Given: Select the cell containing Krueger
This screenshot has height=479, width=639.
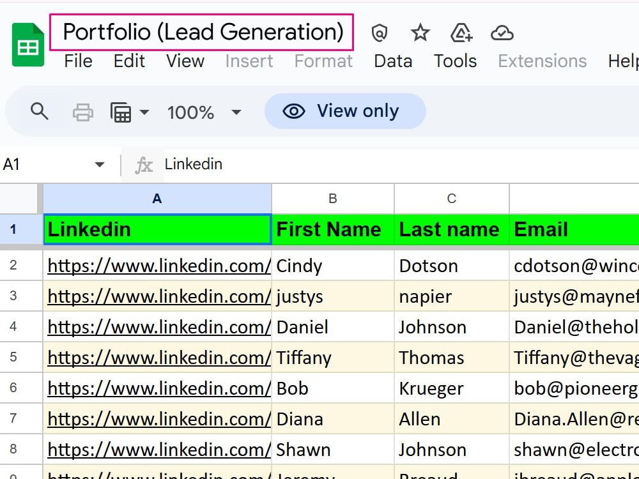Looking at the screenshot, I should pyautogui.click(x=452, y=388).
